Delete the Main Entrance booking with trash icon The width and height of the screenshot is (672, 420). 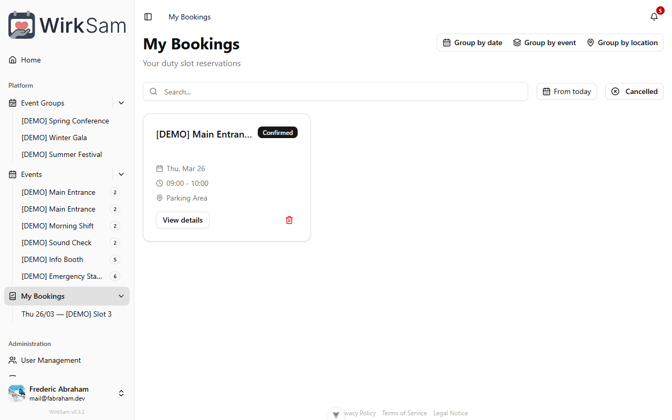289,220
